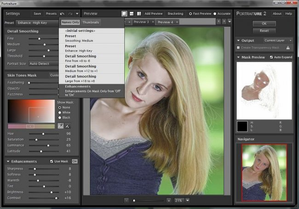299x209 pixels.
Task: Click the OK button
Action: [264, 23]
